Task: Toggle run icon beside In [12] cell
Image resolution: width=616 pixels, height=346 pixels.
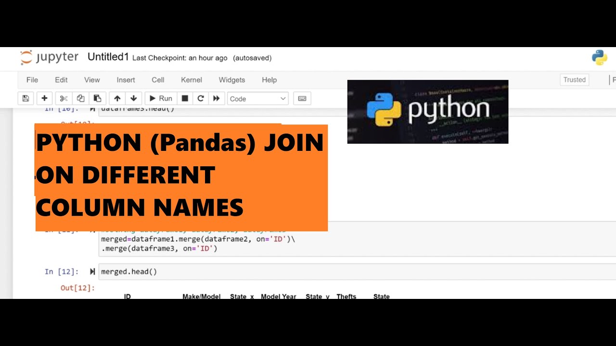Action: point(92,272)
